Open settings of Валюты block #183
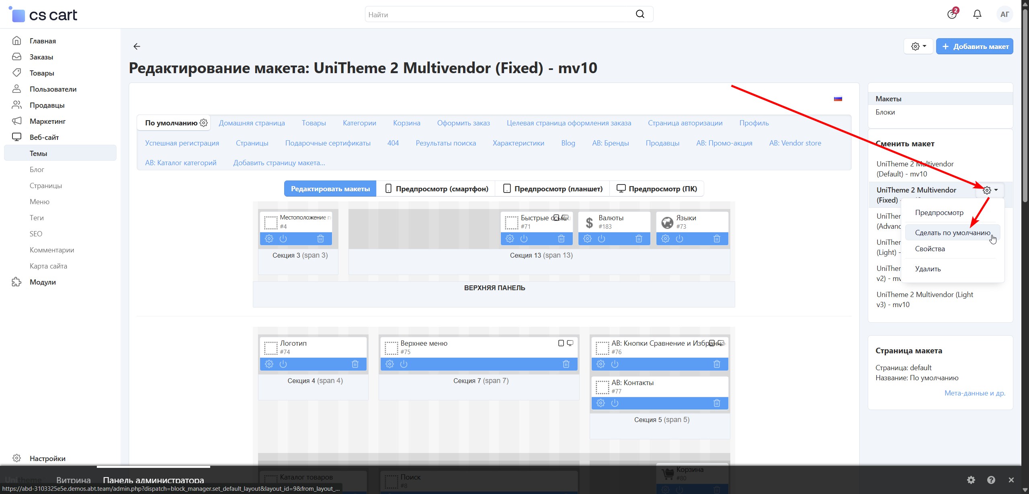1029x494 pixels. pyautogui.click(x=588, y=239)
